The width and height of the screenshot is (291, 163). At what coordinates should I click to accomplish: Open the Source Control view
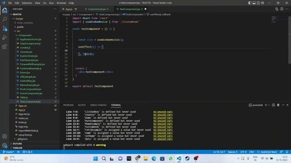coord(5,28)
